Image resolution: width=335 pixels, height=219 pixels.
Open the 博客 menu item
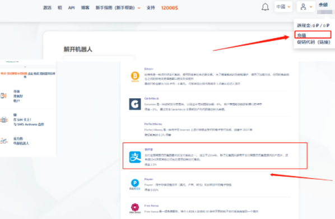coord(85,8)
